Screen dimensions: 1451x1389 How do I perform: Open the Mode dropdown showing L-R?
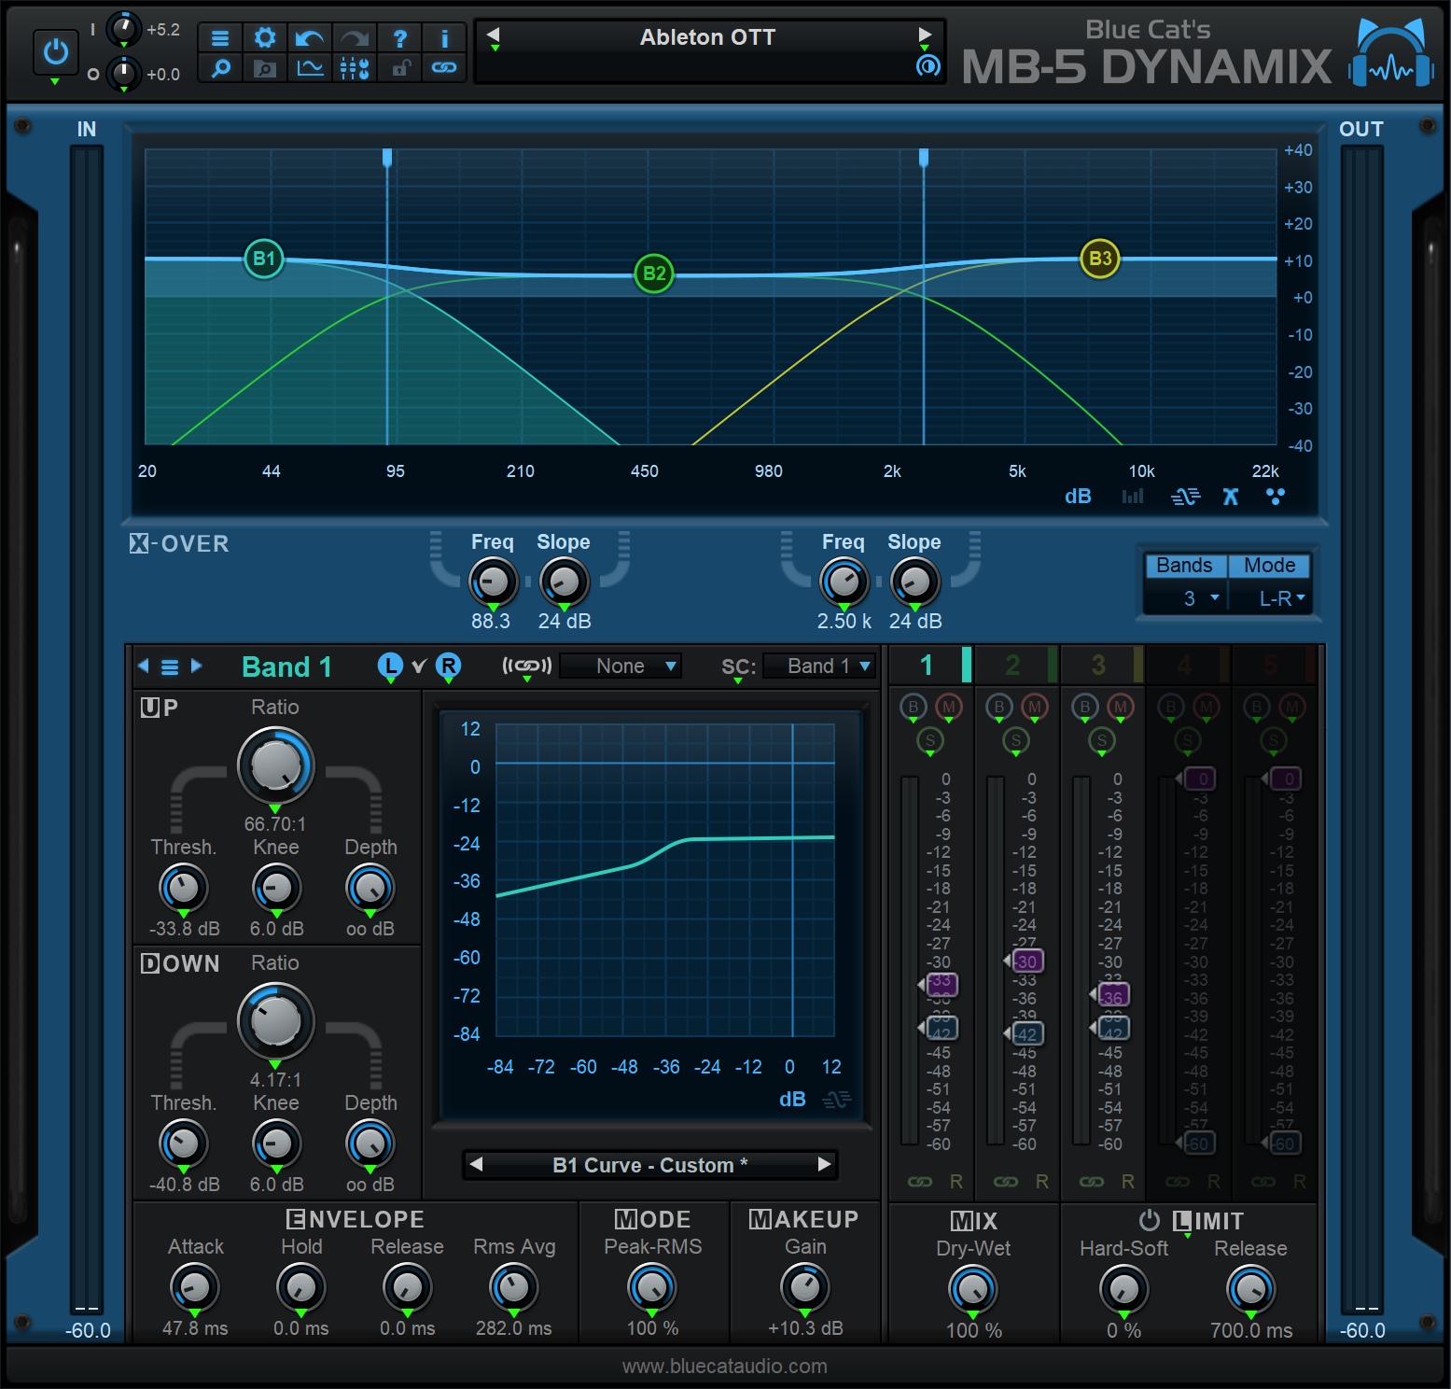coord(1270,598)
